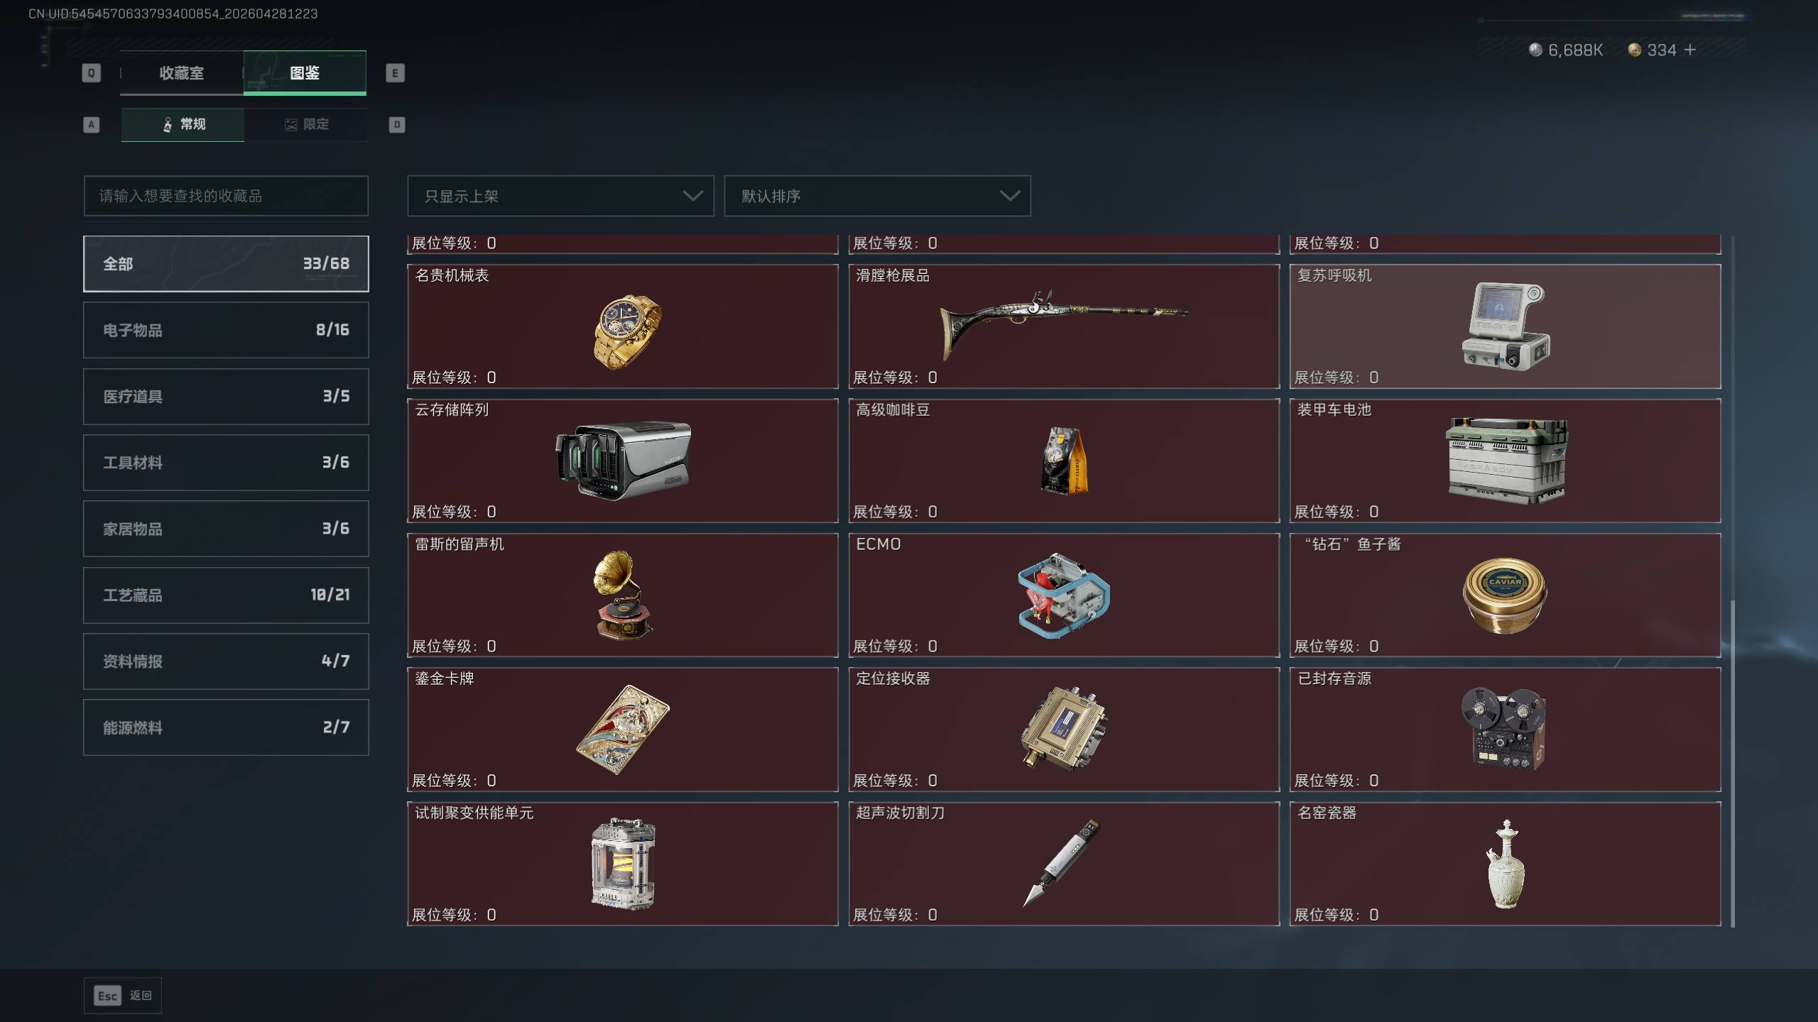Select the reel-to-reel tape recorder item
This screenshot has height=1022, width=1818.
coord(1506,730)
